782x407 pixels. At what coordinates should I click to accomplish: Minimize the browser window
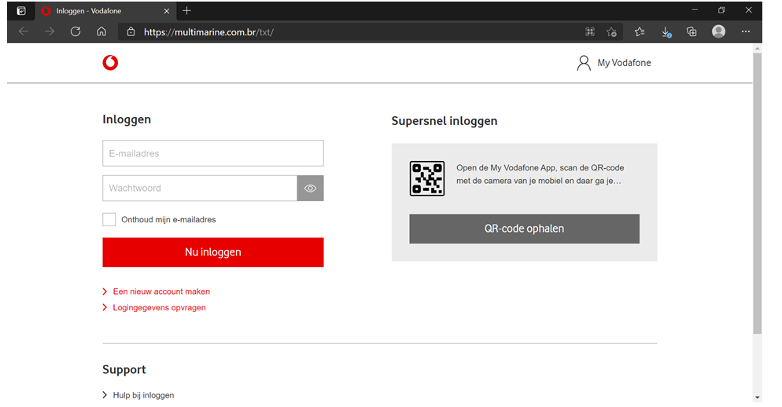click(x=695, y=10)
